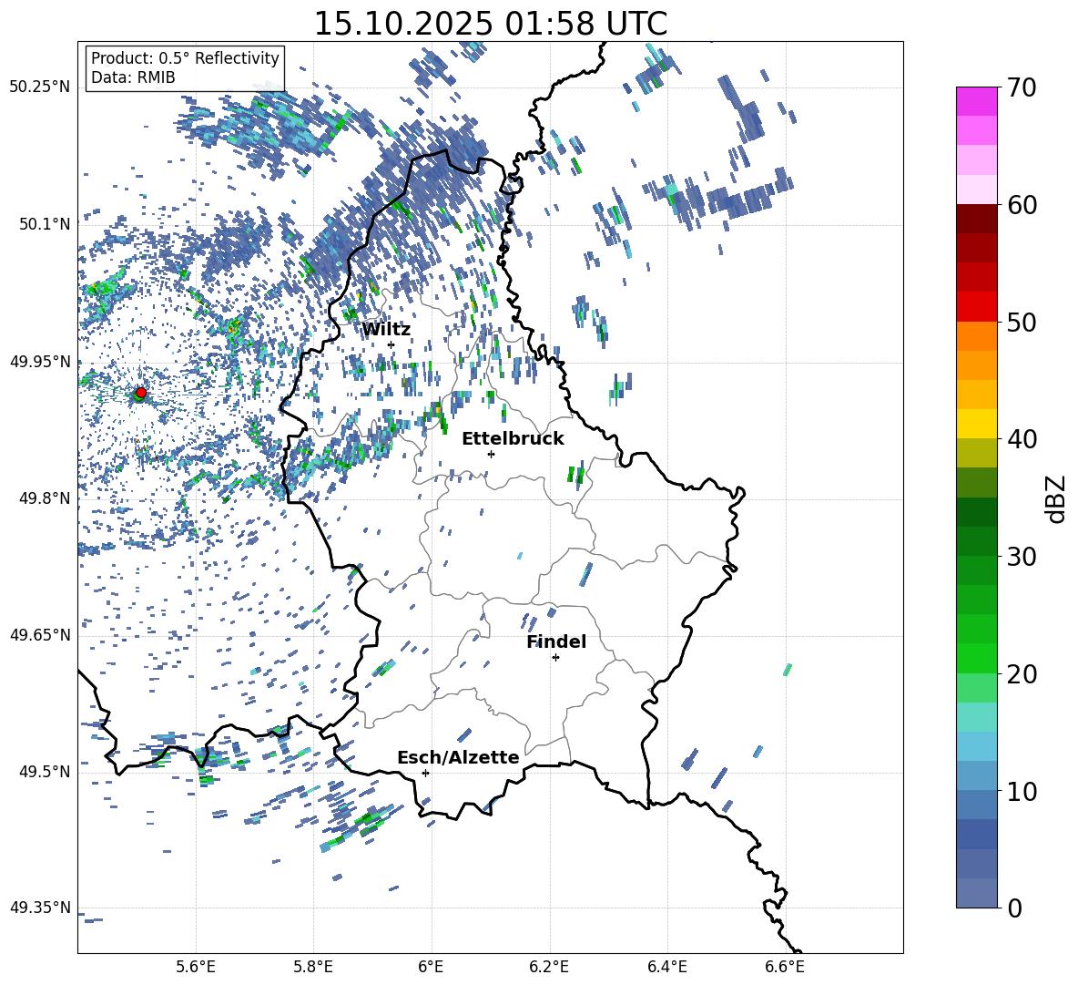Pick the dark green colorbar swatch between 30 and 40
The image size is (1078, 985).
pyautogui.click(x=976, y=512)
